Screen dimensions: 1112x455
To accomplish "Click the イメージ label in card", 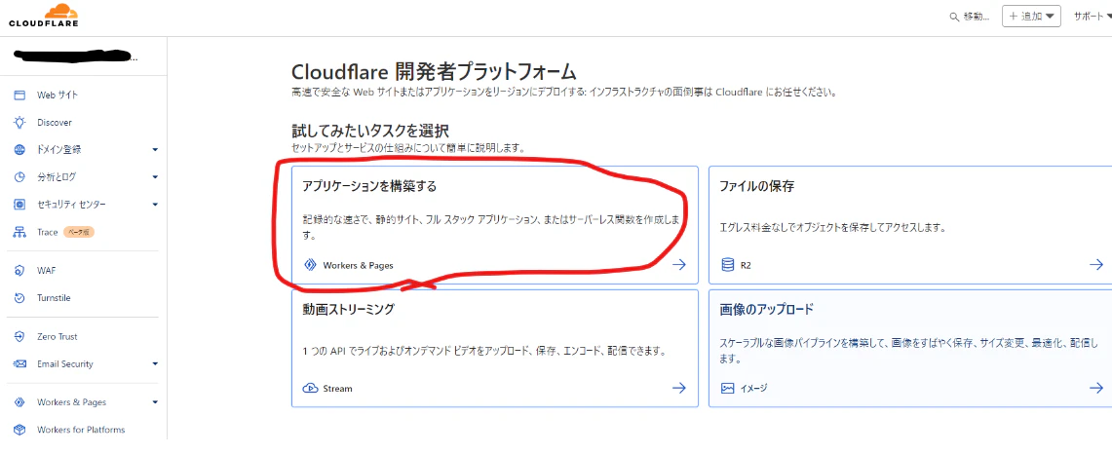I will (x=753, y=389).
